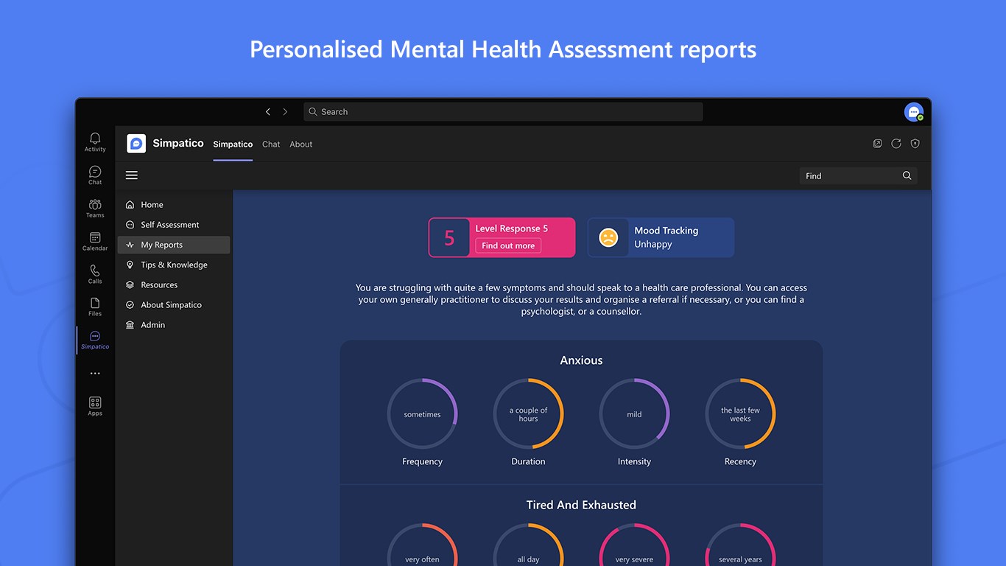This screenshot has width=1006, height=566.
Task: Click the Simpatico app logo
Action: pyautogui.click(x=136, y=144)
